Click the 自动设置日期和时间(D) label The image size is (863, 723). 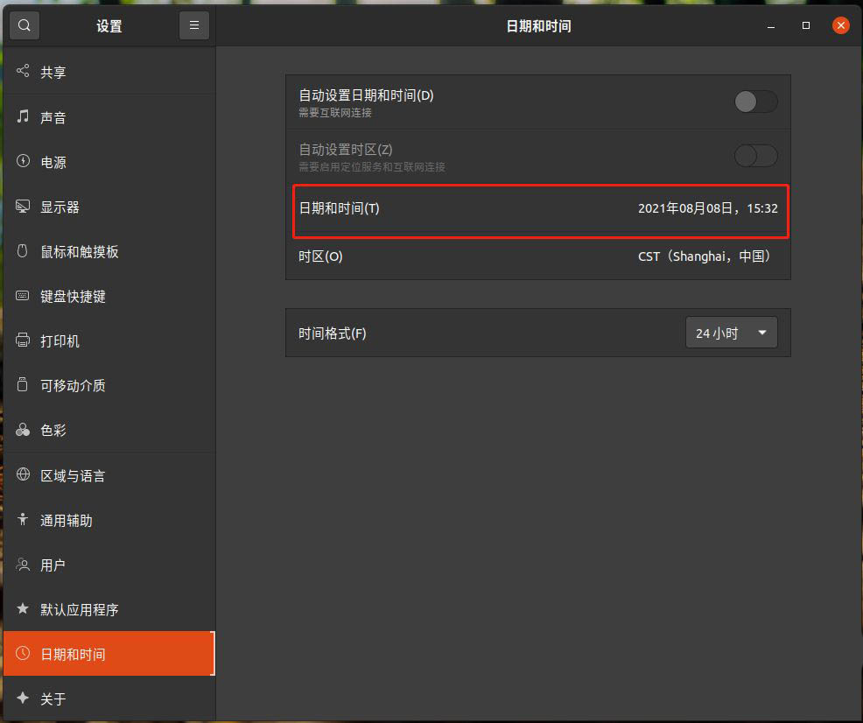(x=366, y=95)
